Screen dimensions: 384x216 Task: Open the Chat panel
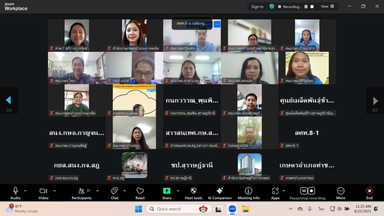(114, 193)
